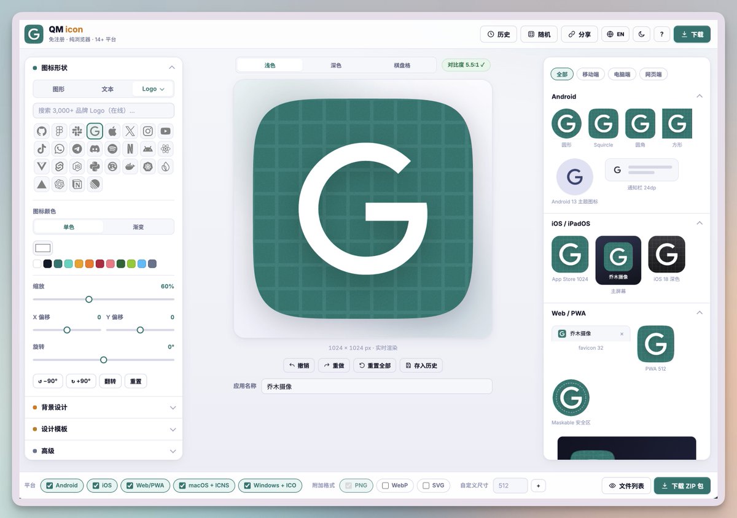Select the Telegram logo

77,149
